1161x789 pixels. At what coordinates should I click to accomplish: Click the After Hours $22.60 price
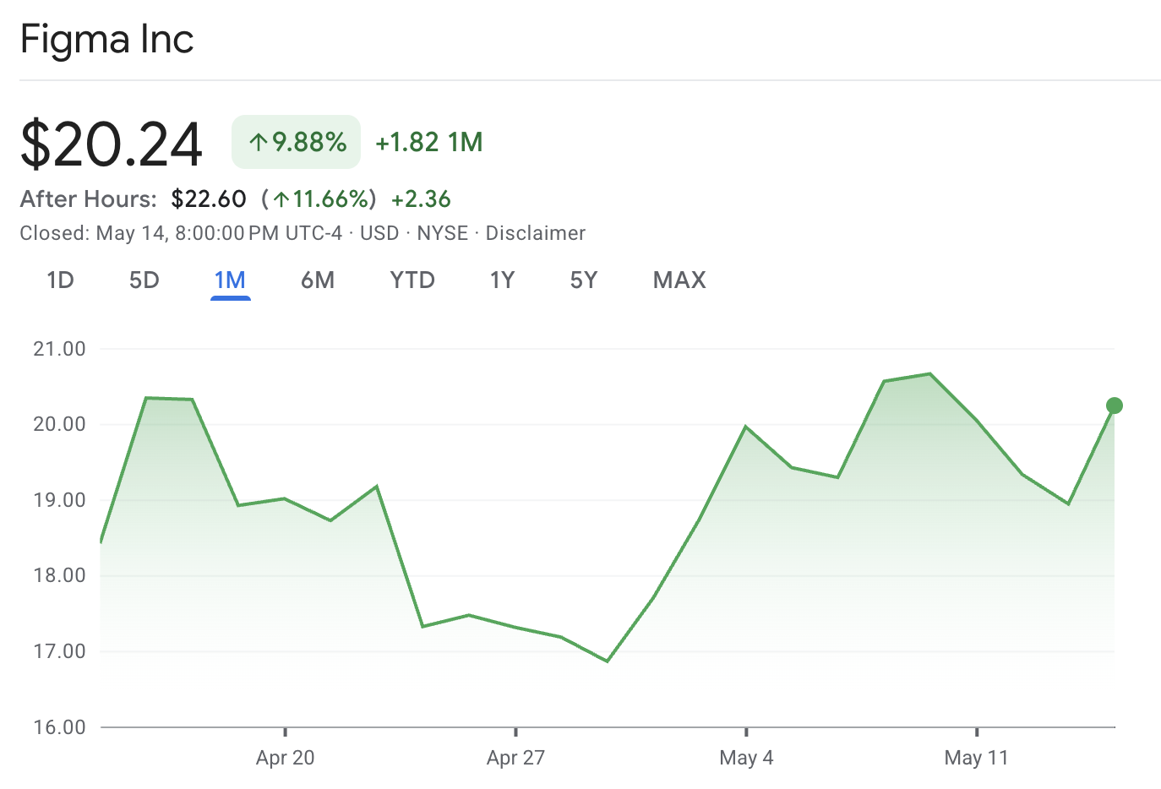pyautogui.click(x=209, y=199)
